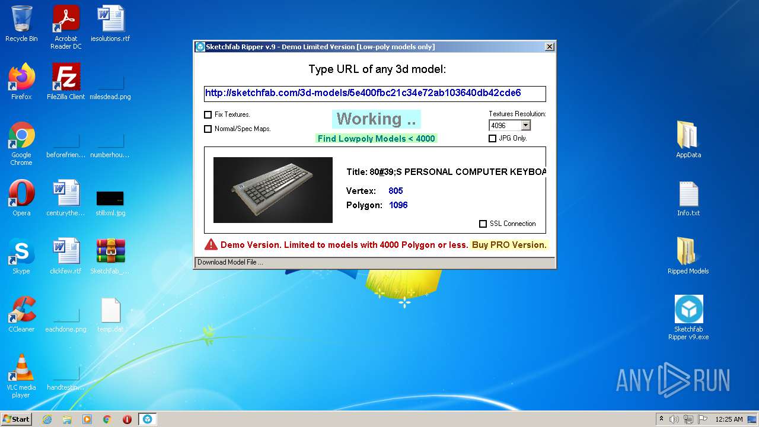759x427 pixels.
Task: Click the Polygon value 1096
Action: 398,205
